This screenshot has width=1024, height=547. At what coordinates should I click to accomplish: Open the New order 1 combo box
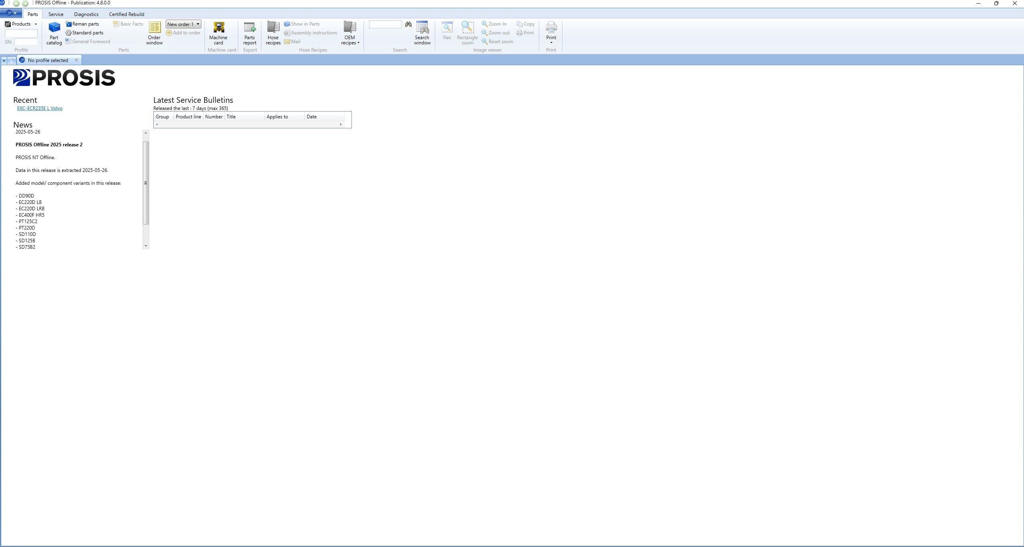pyautogui.click(x=183, y=24)
